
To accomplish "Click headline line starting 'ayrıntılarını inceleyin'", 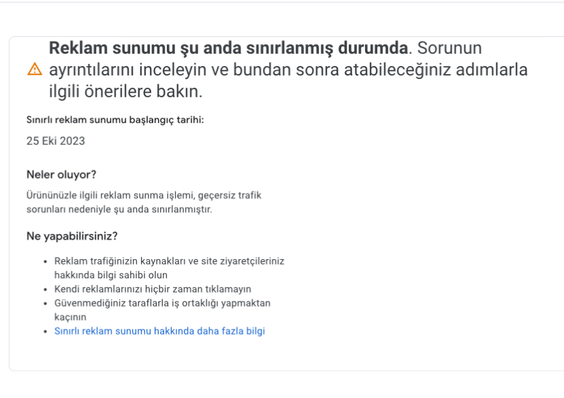I will [x=288, y=69].
